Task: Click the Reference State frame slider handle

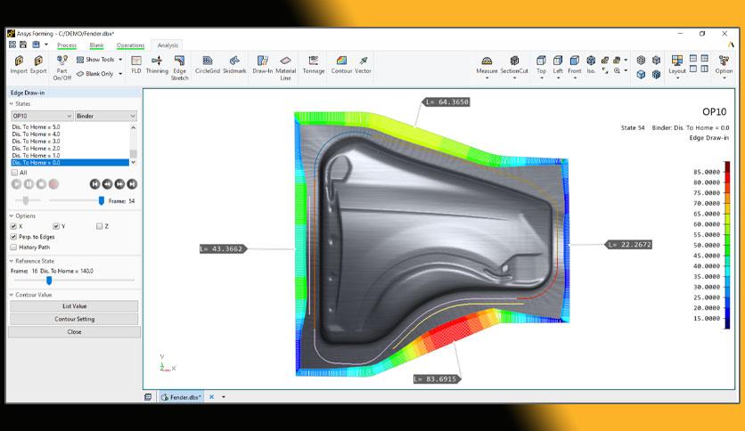Action: [49, 281]
